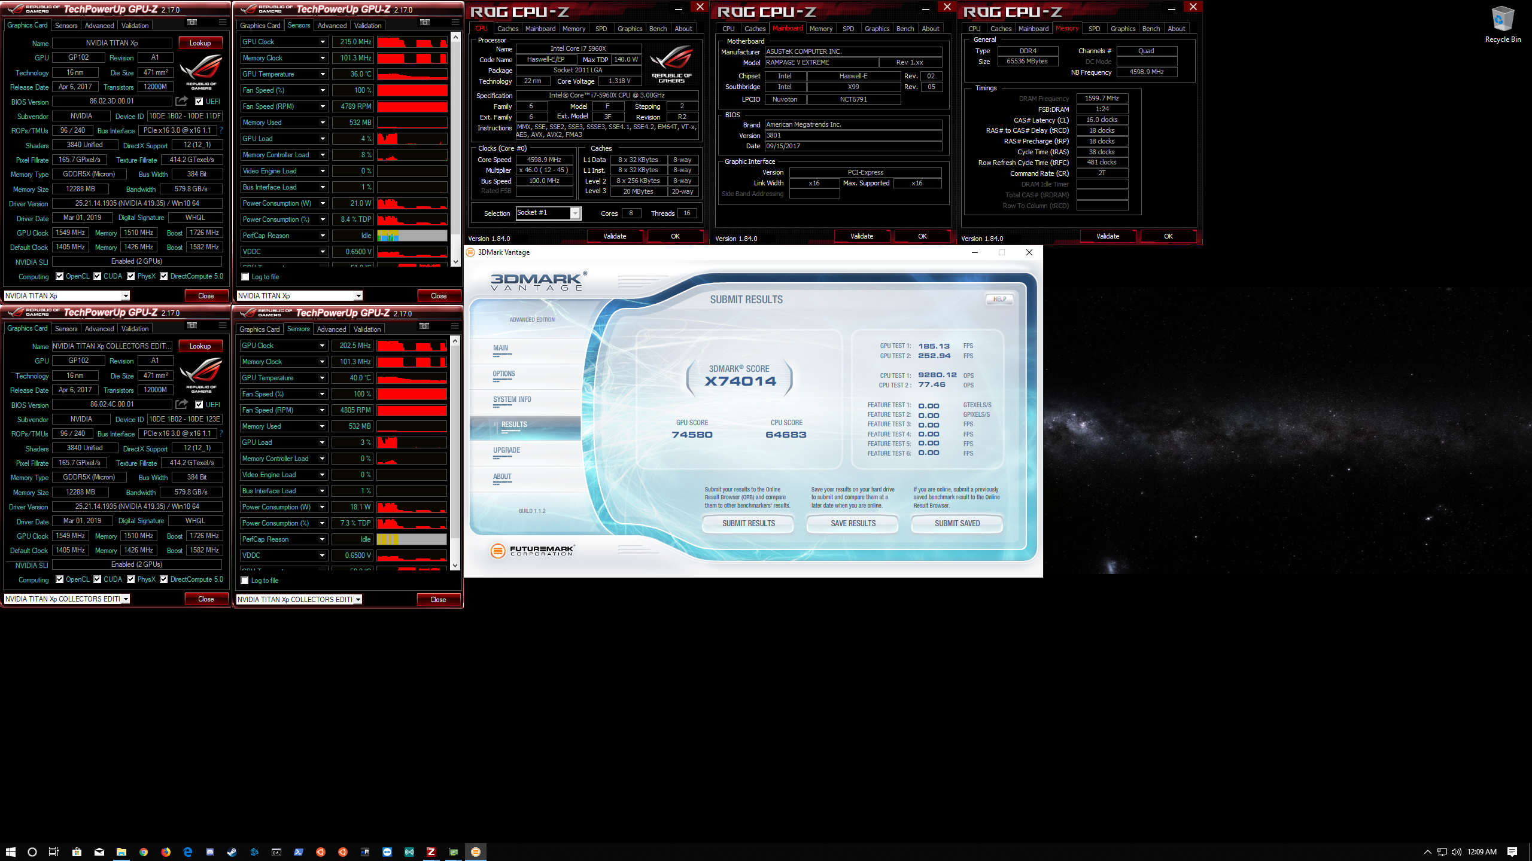This screenshot has height=861, width=1532.
Task: Open the Recycle Bin desktop icon
Action: tap(1503, 25)
